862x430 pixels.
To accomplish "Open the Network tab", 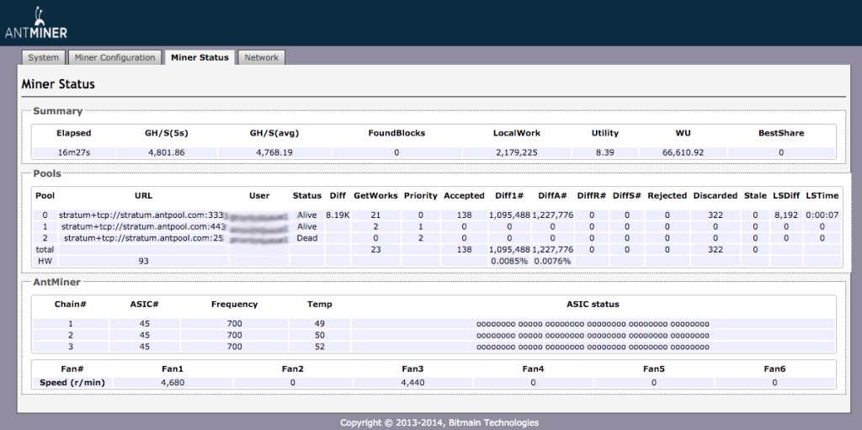I will (x=262, y=58).
